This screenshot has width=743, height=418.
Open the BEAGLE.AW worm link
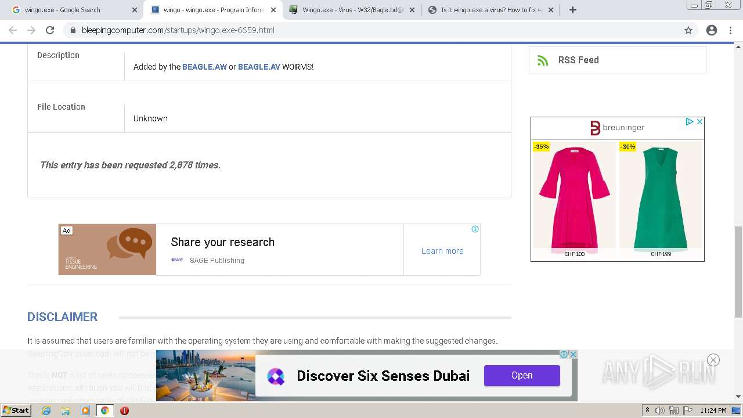click(x=204, y=67)
